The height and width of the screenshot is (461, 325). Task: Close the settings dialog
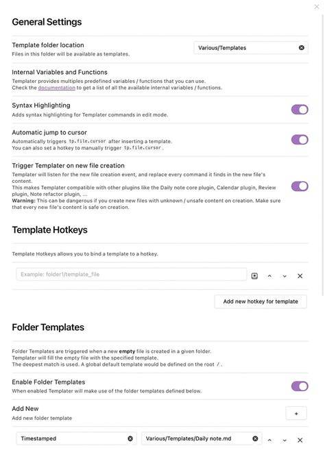click(x=317, y=6)
